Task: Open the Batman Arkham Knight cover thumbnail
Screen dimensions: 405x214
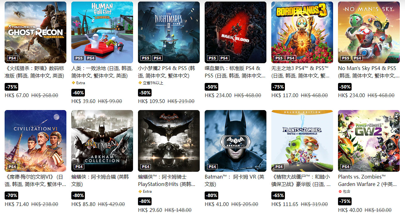Action: [x=169, y=141]
